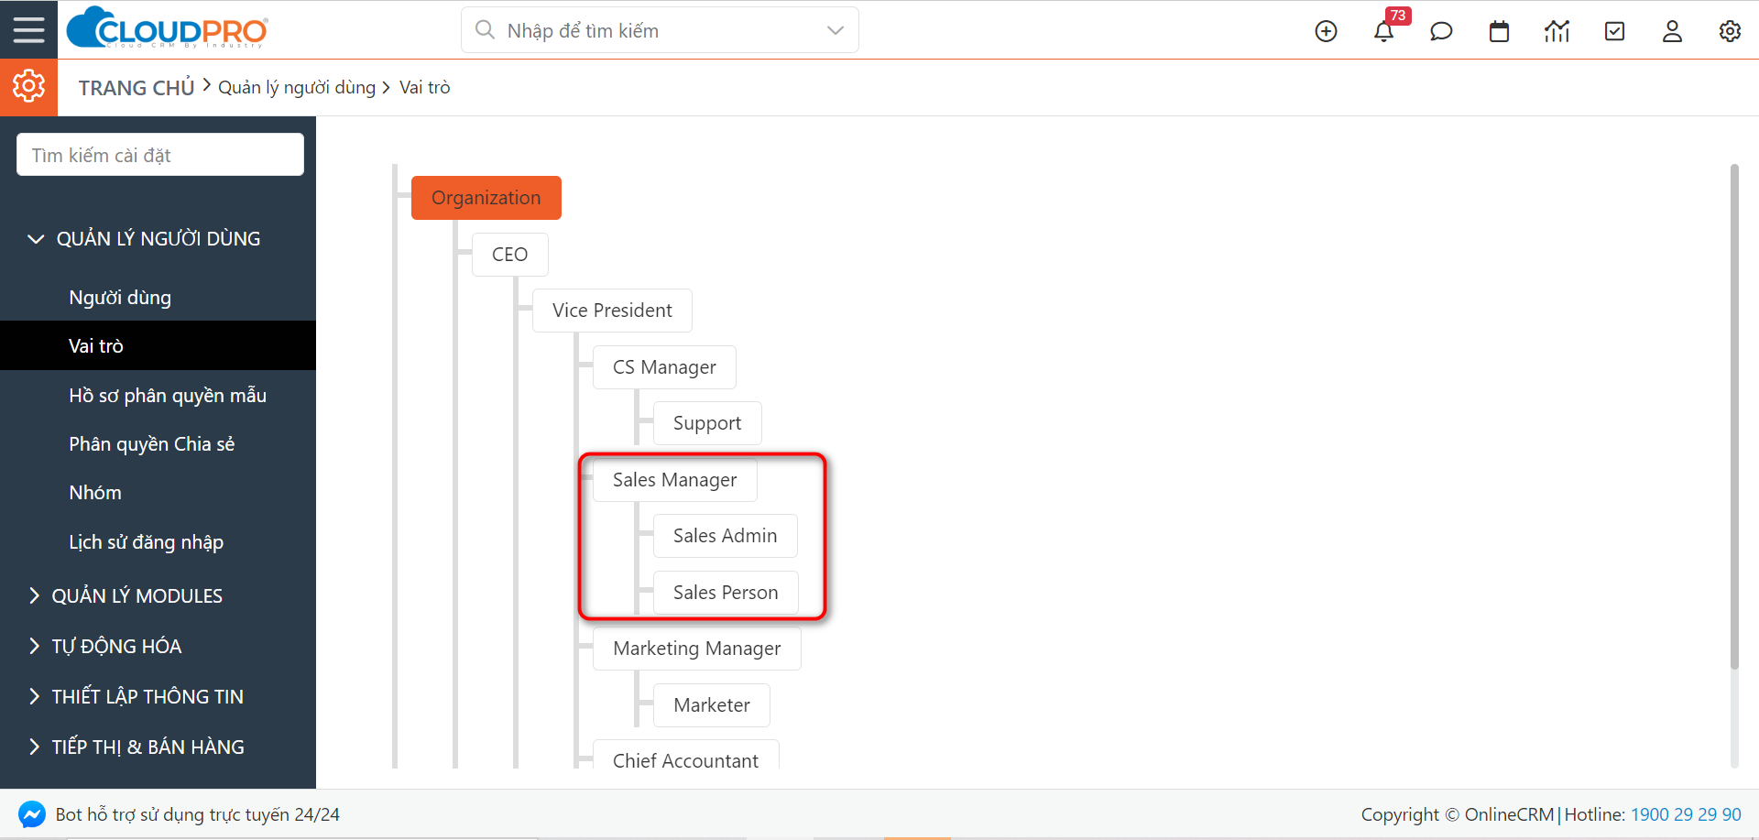Select the CS Manager role
This screenshot has width=1759, height=840.
click(664, 367)
